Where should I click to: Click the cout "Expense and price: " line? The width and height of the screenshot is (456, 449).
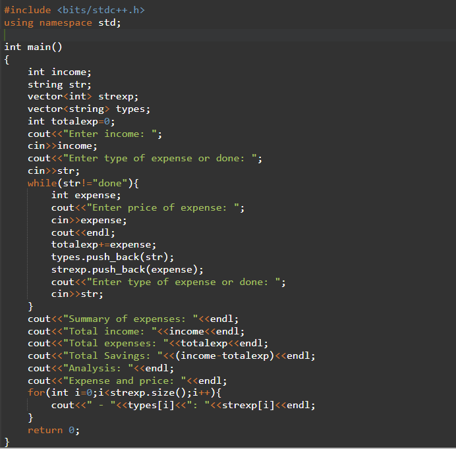127,381
